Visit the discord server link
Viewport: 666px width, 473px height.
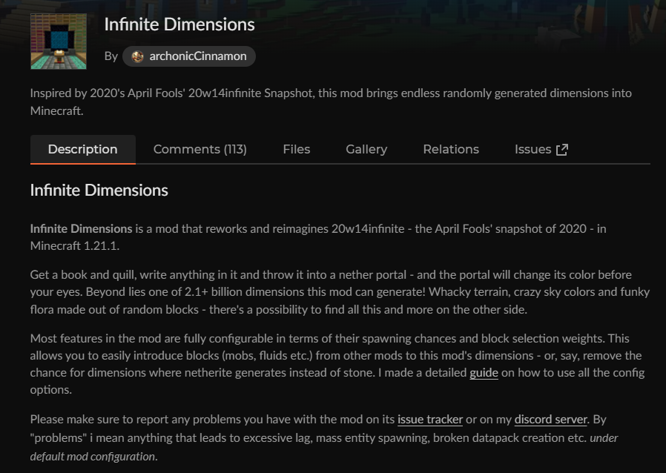pos(550,420)
